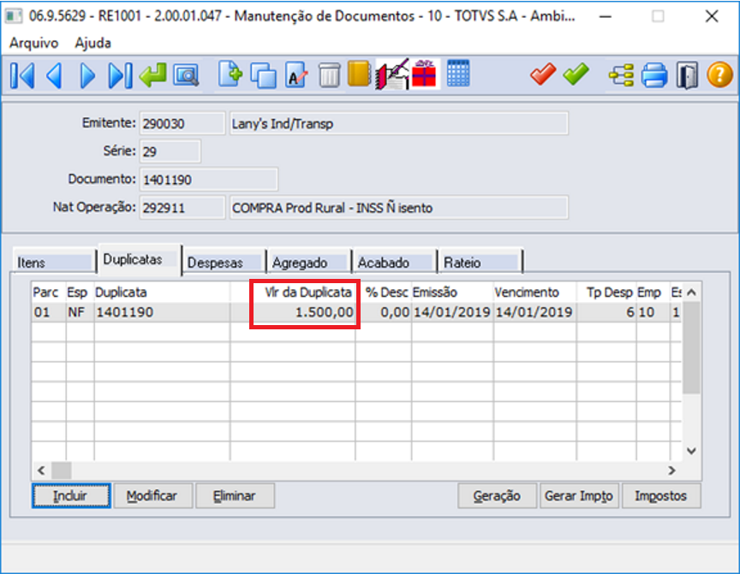Screen dimensions: 740x574
Task: Select the 1.500,00 duplicate value cell
Action: click(293, 312)
